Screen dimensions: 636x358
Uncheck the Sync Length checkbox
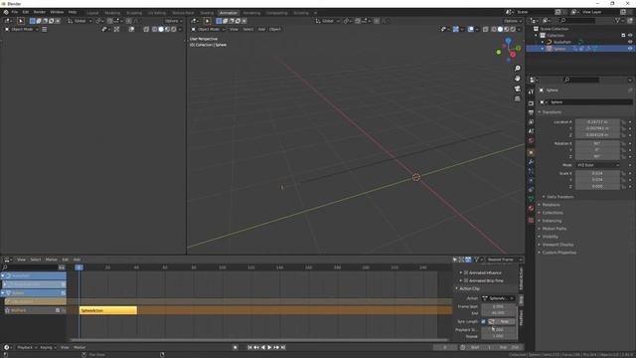(x=483, y=321)
